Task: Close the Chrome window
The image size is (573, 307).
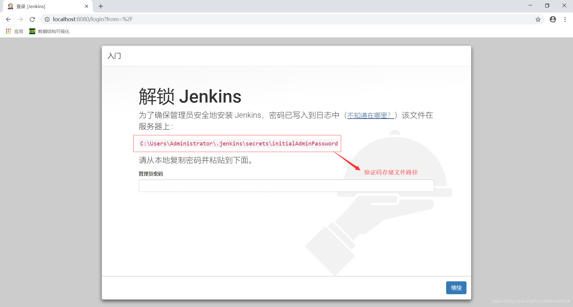Action: [564, 6]
